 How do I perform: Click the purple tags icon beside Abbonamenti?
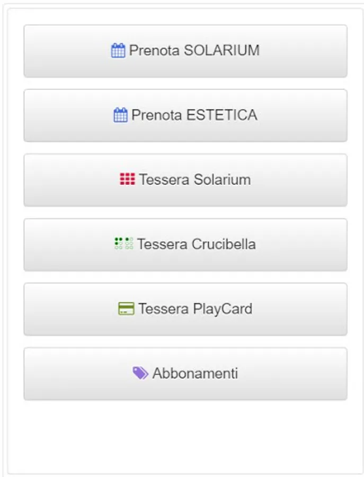(140, 373)
